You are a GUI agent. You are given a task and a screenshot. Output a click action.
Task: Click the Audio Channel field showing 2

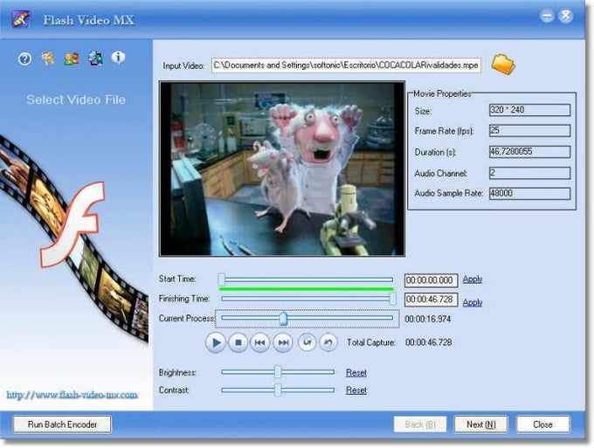[529, 173]
